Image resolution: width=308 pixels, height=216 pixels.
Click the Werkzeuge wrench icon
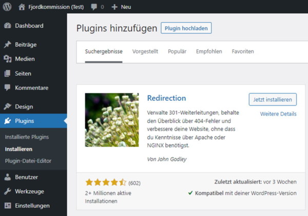[8, 191]
